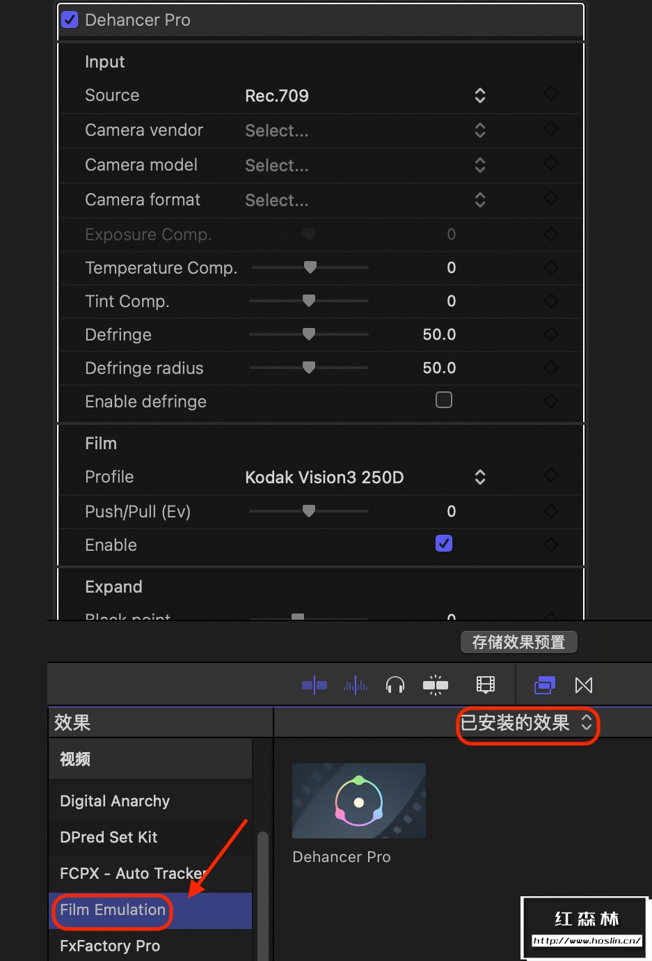Add keyframe diamond for Push/Pull (Ev)

click(551, 510)
